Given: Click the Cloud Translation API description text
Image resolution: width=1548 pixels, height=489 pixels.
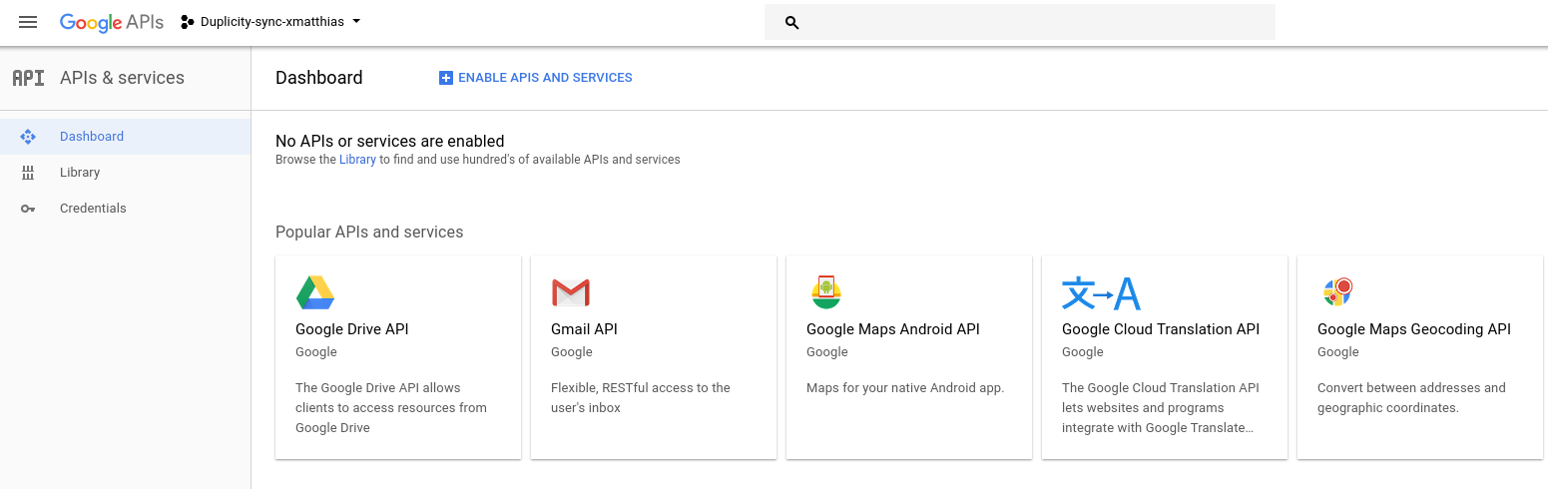Looking at the screenshot, I should 1161,408.
